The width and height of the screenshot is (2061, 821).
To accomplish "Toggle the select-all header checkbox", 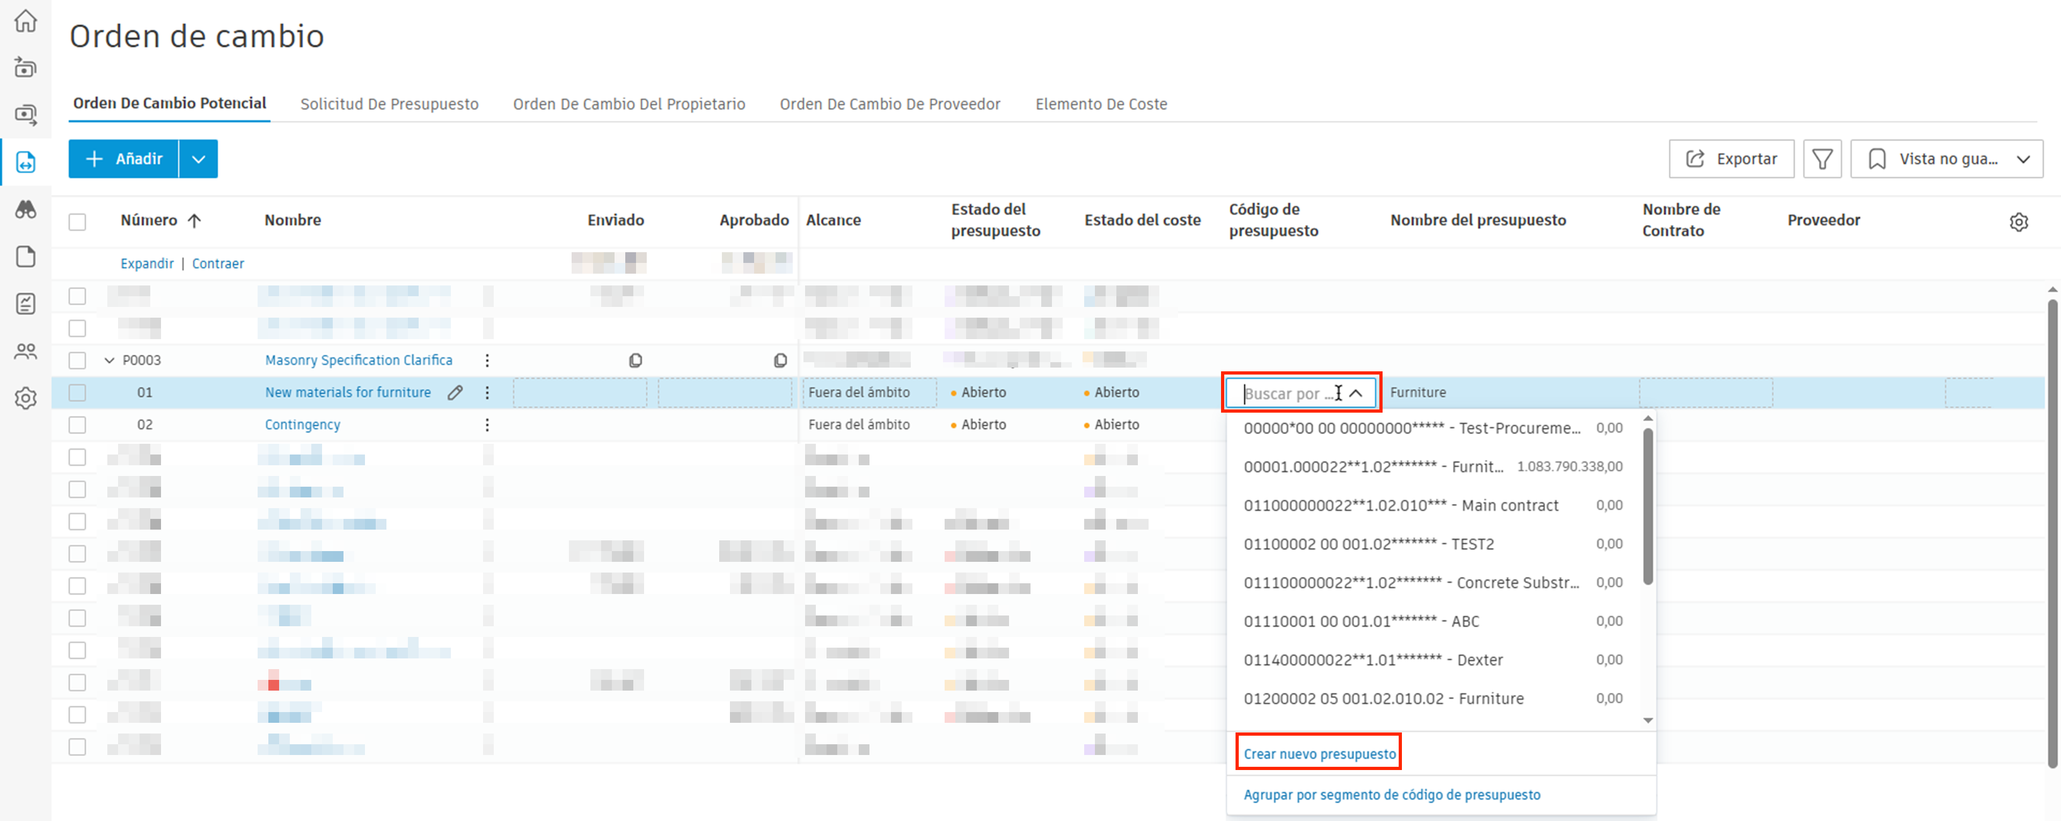I will click(x=78, y=222).
